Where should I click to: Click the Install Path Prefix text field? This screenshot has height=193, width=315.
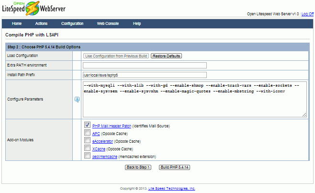[x=145, y=75]
